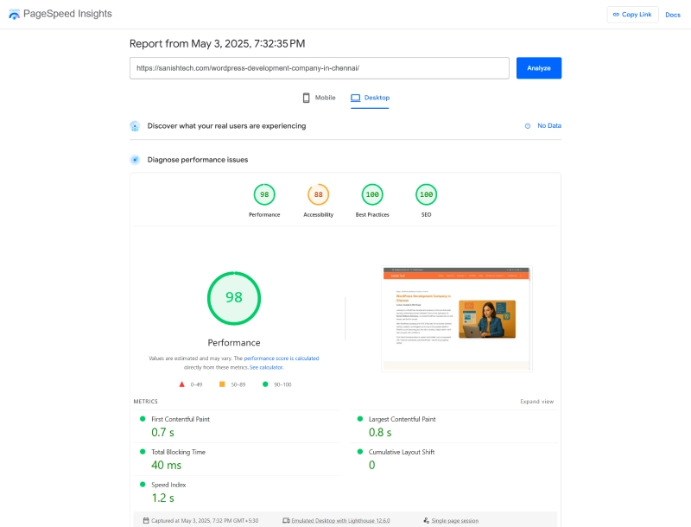This screenshot has width=691, height=527.
Task: Click the Emulated Desktop with Lighthouse link
Action: pos(340,521)
